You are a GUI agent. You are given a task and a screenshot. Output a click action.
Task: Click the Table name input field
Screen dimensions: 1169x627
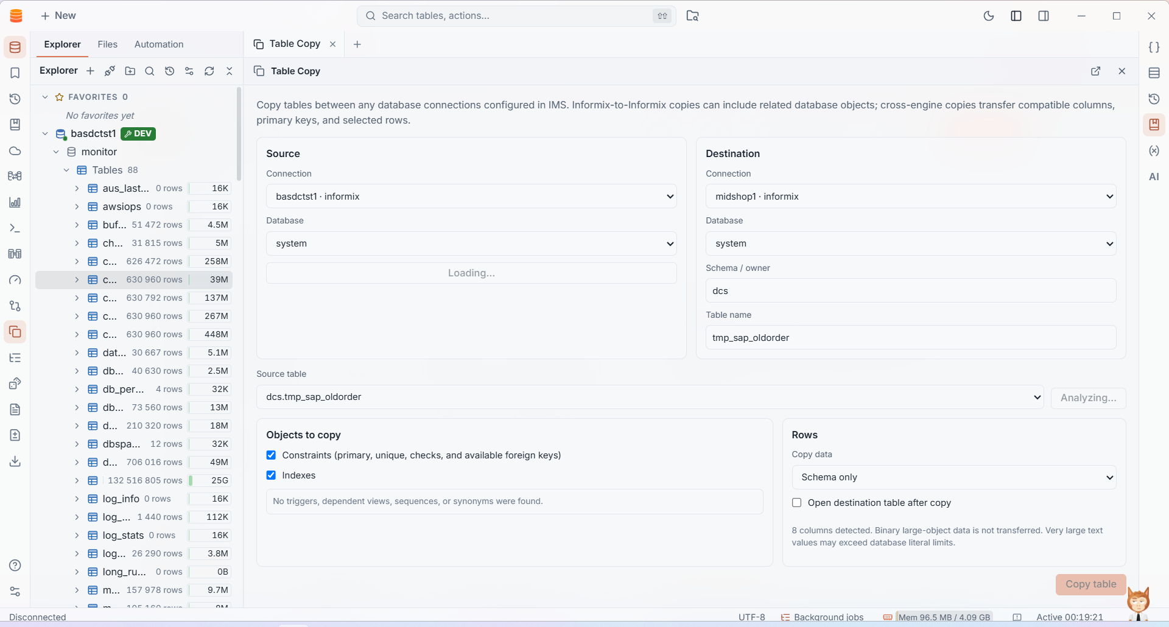pyautogui.click(x=911, y=337)
